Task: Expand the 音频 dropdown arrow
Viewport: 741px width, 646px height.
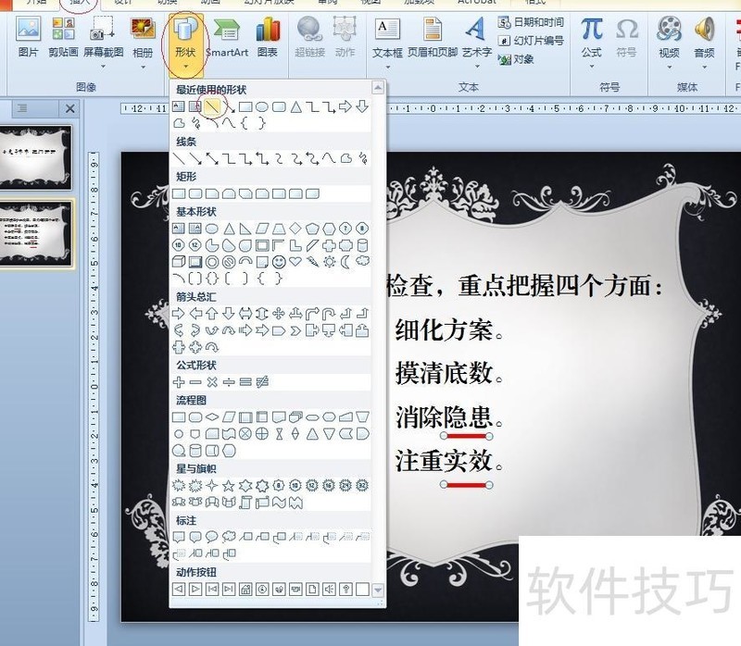Action: click(704, 67)
